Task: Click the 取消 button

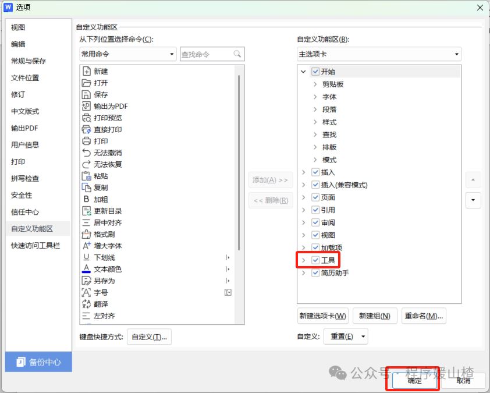Action: (463, 380)
